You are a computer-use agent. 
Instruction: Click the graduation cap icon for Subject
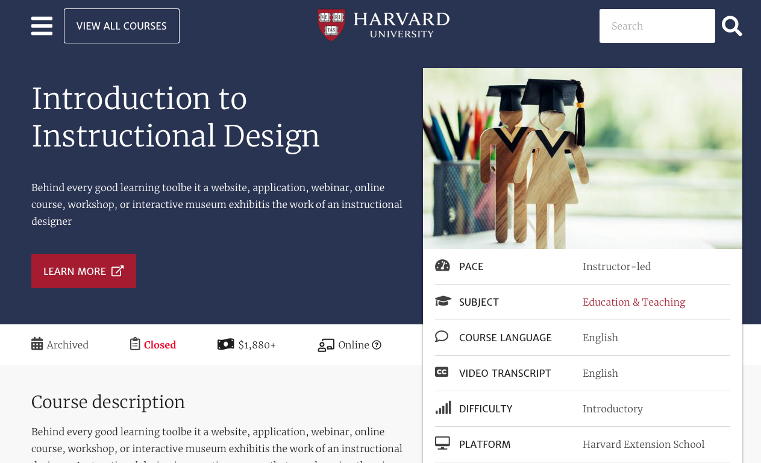click(443, 301)
